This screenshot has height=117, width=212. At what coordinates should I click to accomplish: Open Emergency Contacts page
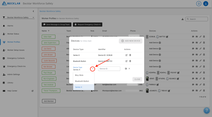(16, 58)
